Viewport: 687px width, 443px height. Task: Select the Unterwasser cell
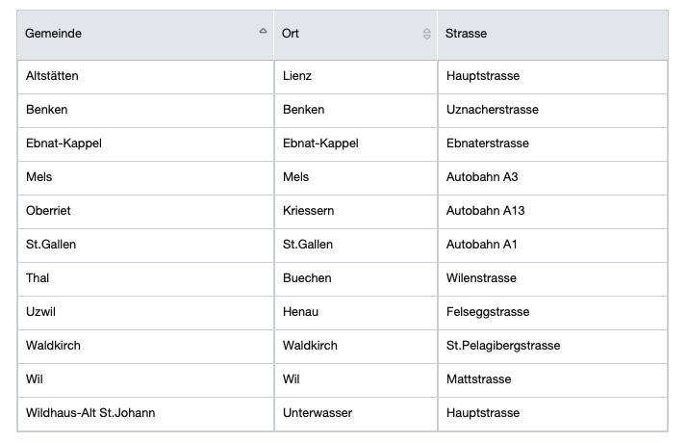tap(318, 413)
